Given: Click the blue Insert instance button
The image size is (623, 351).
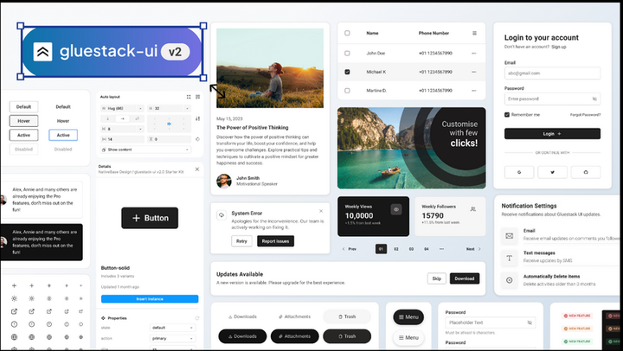Looking at the screenshot, I should coord(150,299).
